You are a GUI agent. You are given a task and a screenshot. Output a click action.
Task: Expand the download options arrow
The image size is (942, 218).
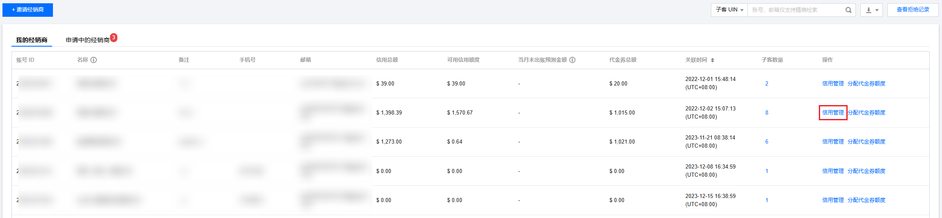(877, 10)
